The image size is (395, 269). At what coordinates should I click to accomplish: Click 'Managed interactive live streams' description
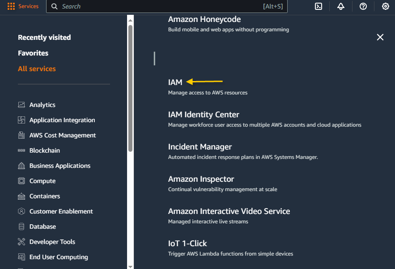[208, 222]
